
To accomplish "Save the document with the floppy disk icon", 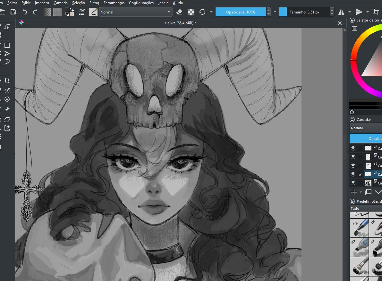I will 13,12.
